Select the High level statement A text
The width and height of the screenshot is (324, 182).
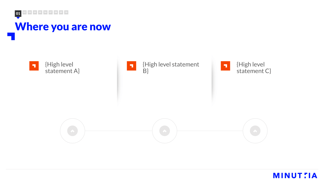click(x=62, y=68)
